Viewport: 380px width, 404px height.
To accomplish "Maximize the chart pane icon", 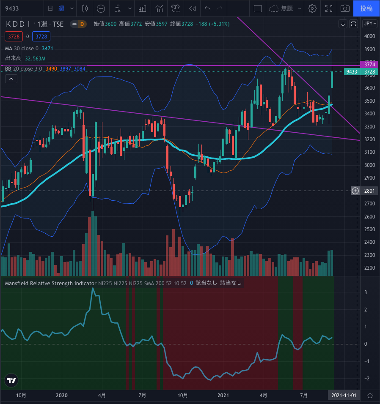I will tap(353, 24).
